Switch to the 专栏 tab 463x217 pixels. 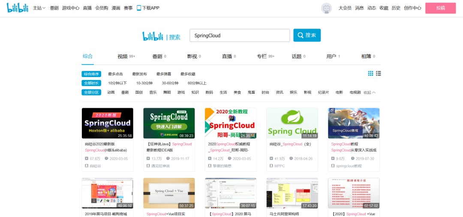click(x=262, y=56)
